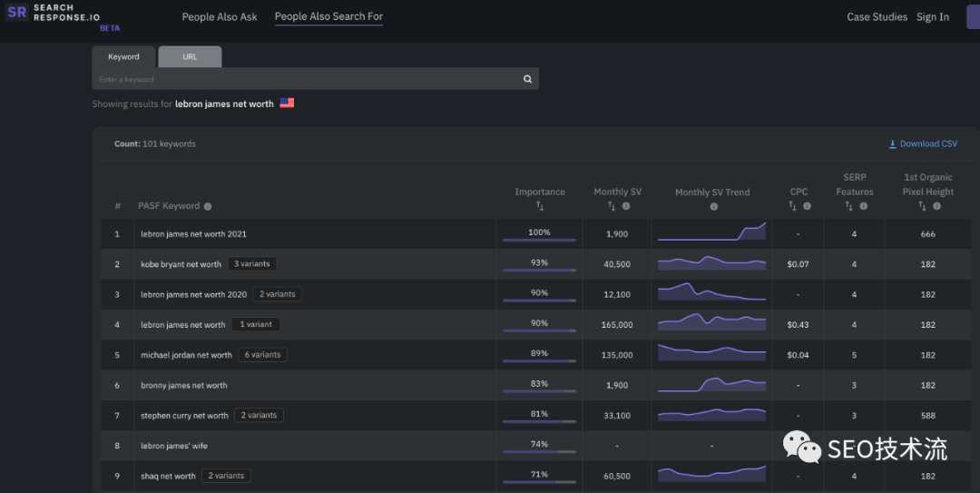
Task: Sort by 1st Organic Pixel Height arrows
Action: click(923, 206)
